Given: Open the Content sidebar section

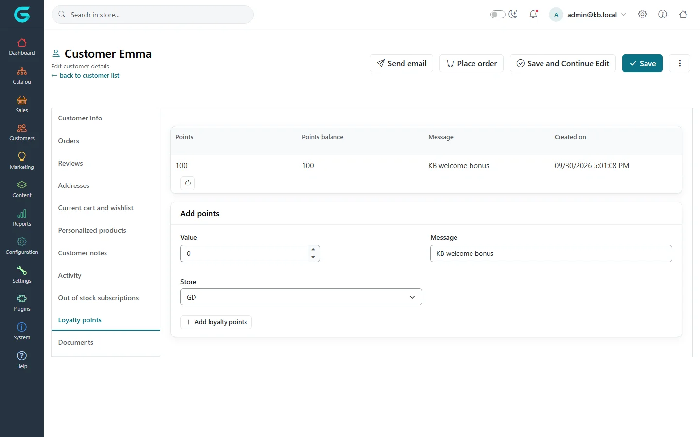Looking at the screenshot, I should tap(22, 189).
